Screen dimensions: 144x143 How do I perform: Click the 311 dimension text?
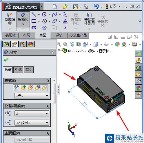tap(85, 104)
